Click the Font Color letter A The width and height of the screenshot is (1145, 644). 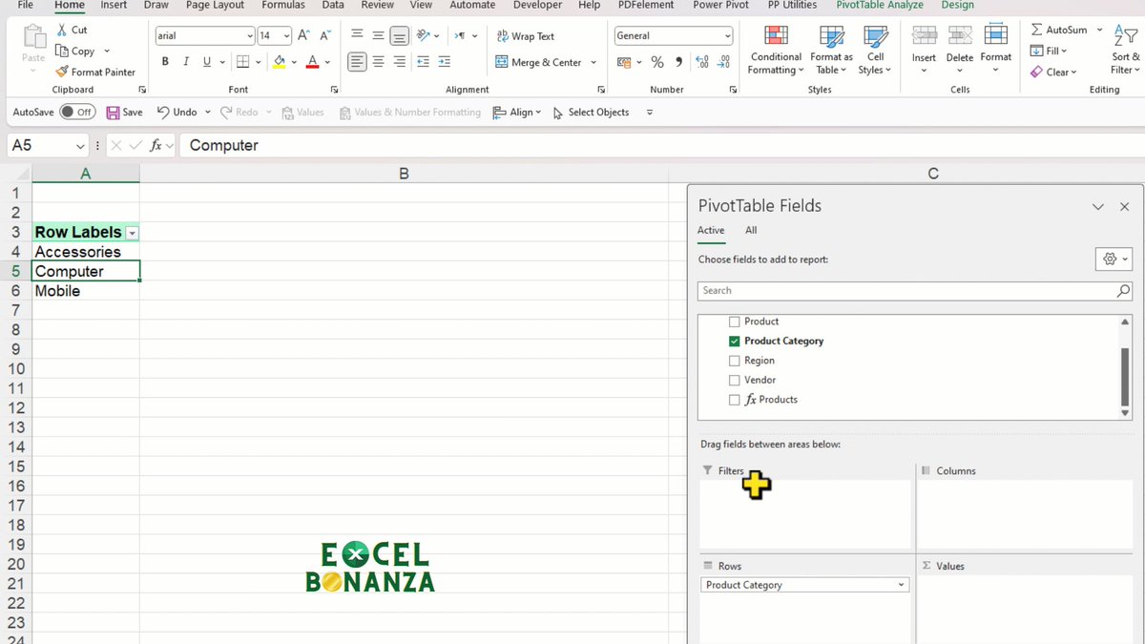click(x=312, y=62)
